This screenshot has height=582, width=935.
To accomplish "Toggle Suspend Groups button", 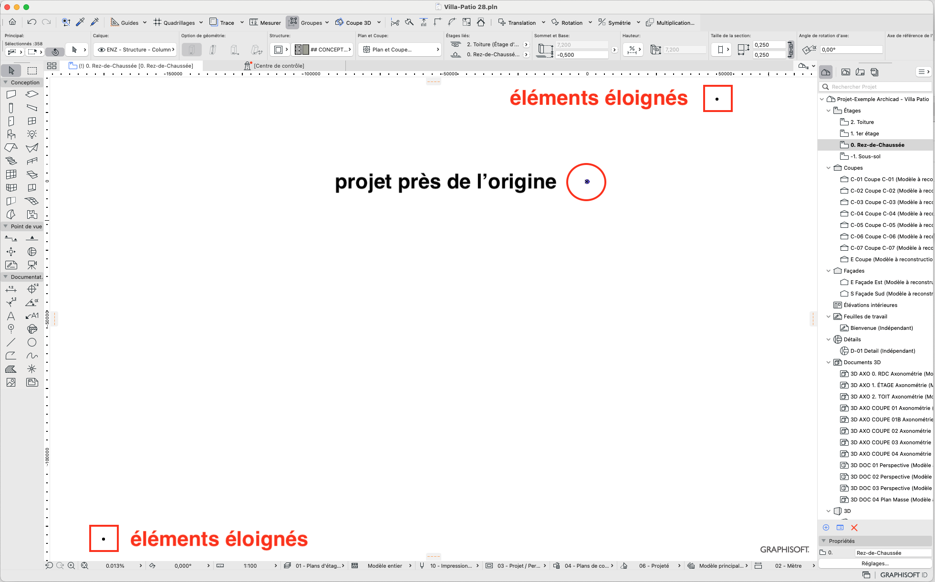I will 292,22.
